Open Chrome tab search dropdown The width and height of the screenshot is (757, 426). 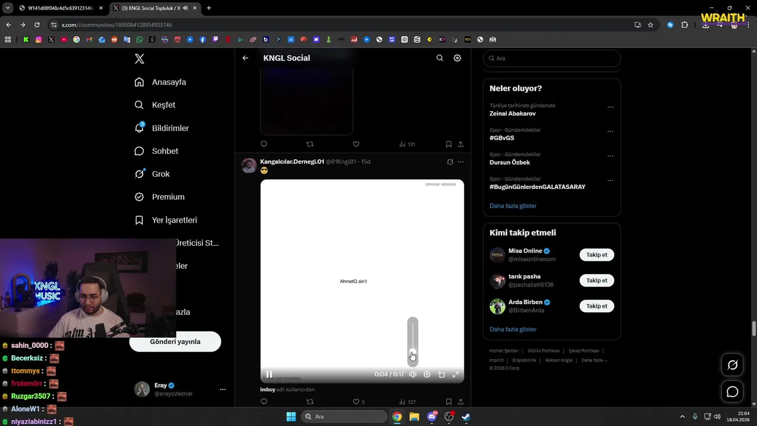coord(8,8)
